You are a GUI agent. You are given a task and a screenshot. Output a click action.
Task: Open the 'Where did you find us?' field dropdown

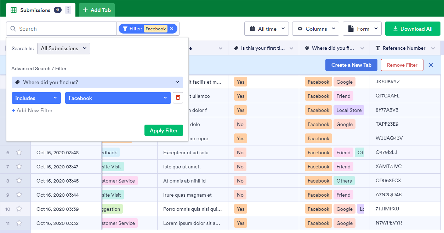(97, 82)
